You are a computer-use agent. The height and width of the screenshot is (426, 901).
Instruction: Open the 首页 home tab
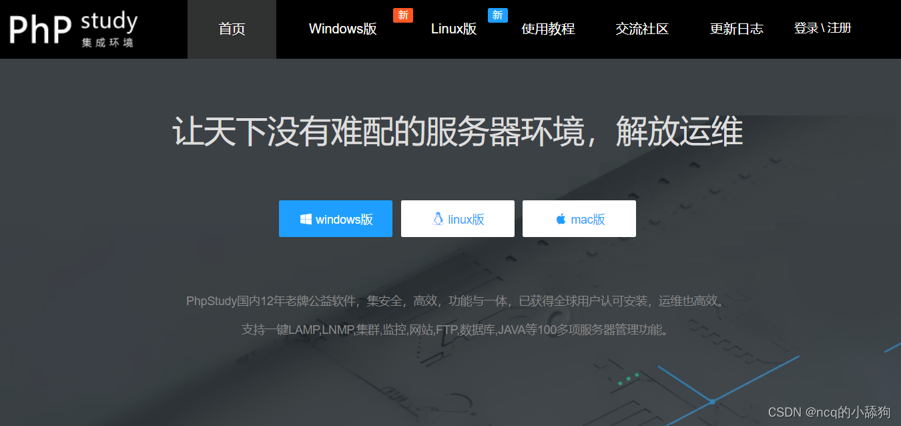(x=232, y=29)
